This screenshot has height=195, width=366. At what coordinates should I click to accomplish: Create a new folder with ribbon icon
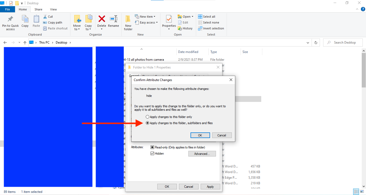tap(128, 19)
